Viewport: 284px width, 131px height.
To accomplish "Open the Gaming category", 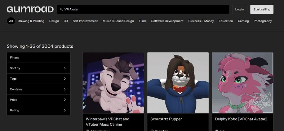I will pos(243,21).
